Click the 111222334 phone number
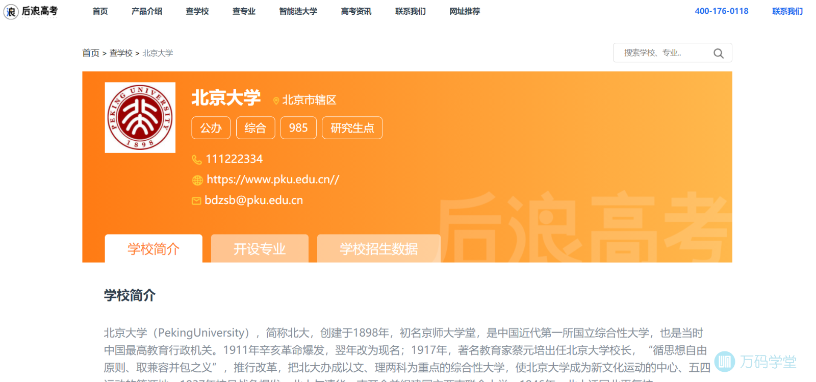The image size is (816, 382). pos(234,159)
